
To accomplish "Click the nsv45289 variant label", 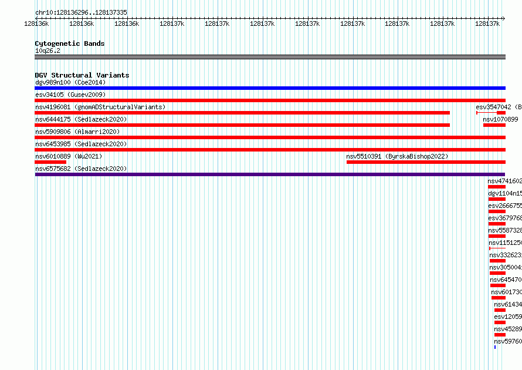I will pyautogui.click(x=508, y=329).
